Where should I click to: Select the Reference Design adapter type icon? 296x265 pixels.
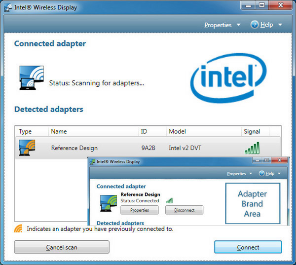click(x=27, y=148)
